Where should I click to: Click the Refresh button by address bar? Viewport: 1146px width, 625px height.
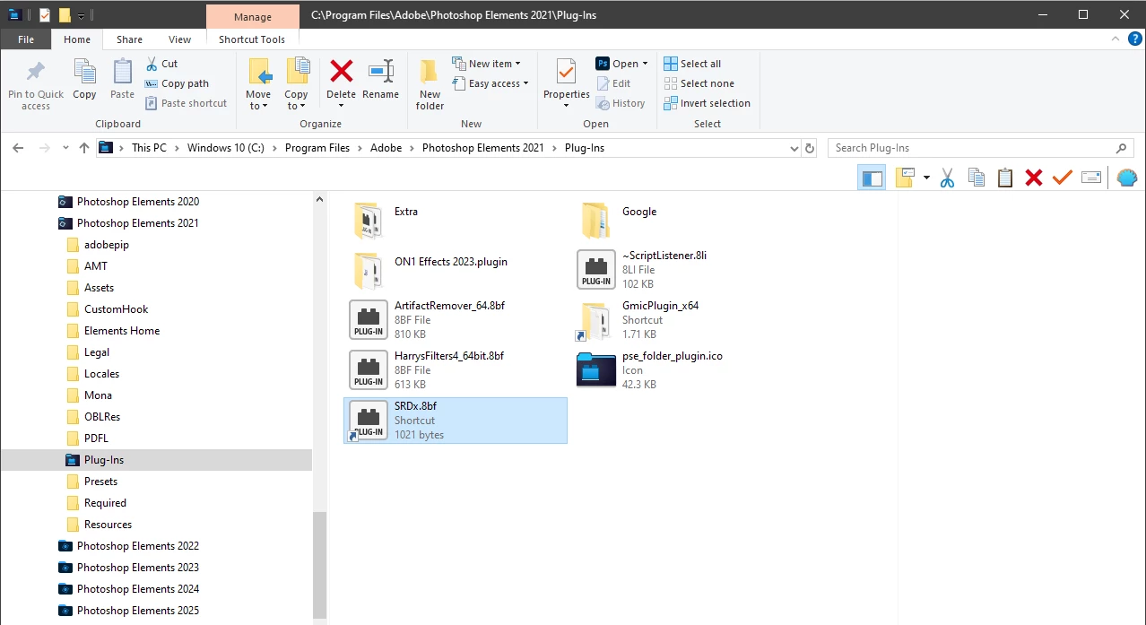(x=810, y=148)
